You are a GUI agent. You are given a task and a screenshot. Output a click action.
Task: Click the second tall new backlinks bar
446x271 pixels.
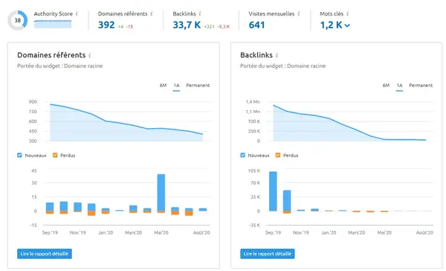287,200
